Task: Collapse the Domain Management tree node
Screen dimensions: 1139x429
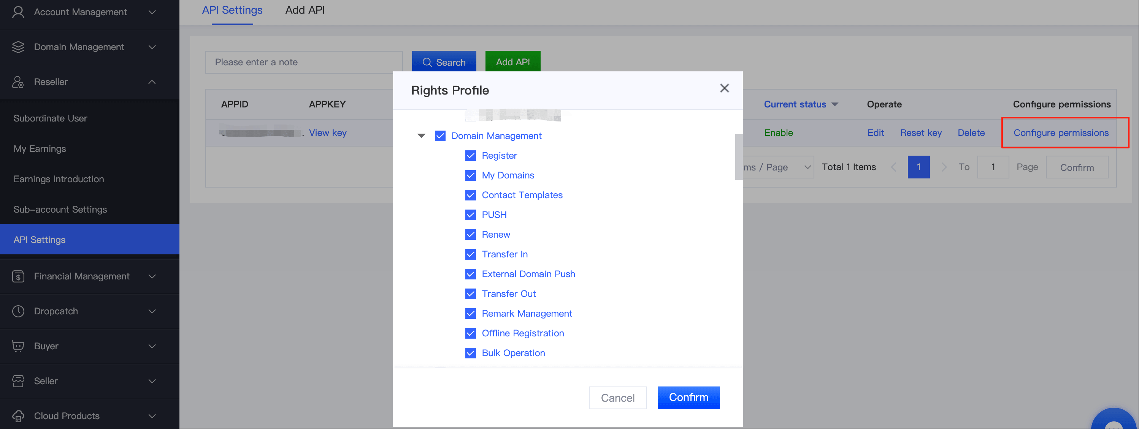Action: [x=421, y=136]
